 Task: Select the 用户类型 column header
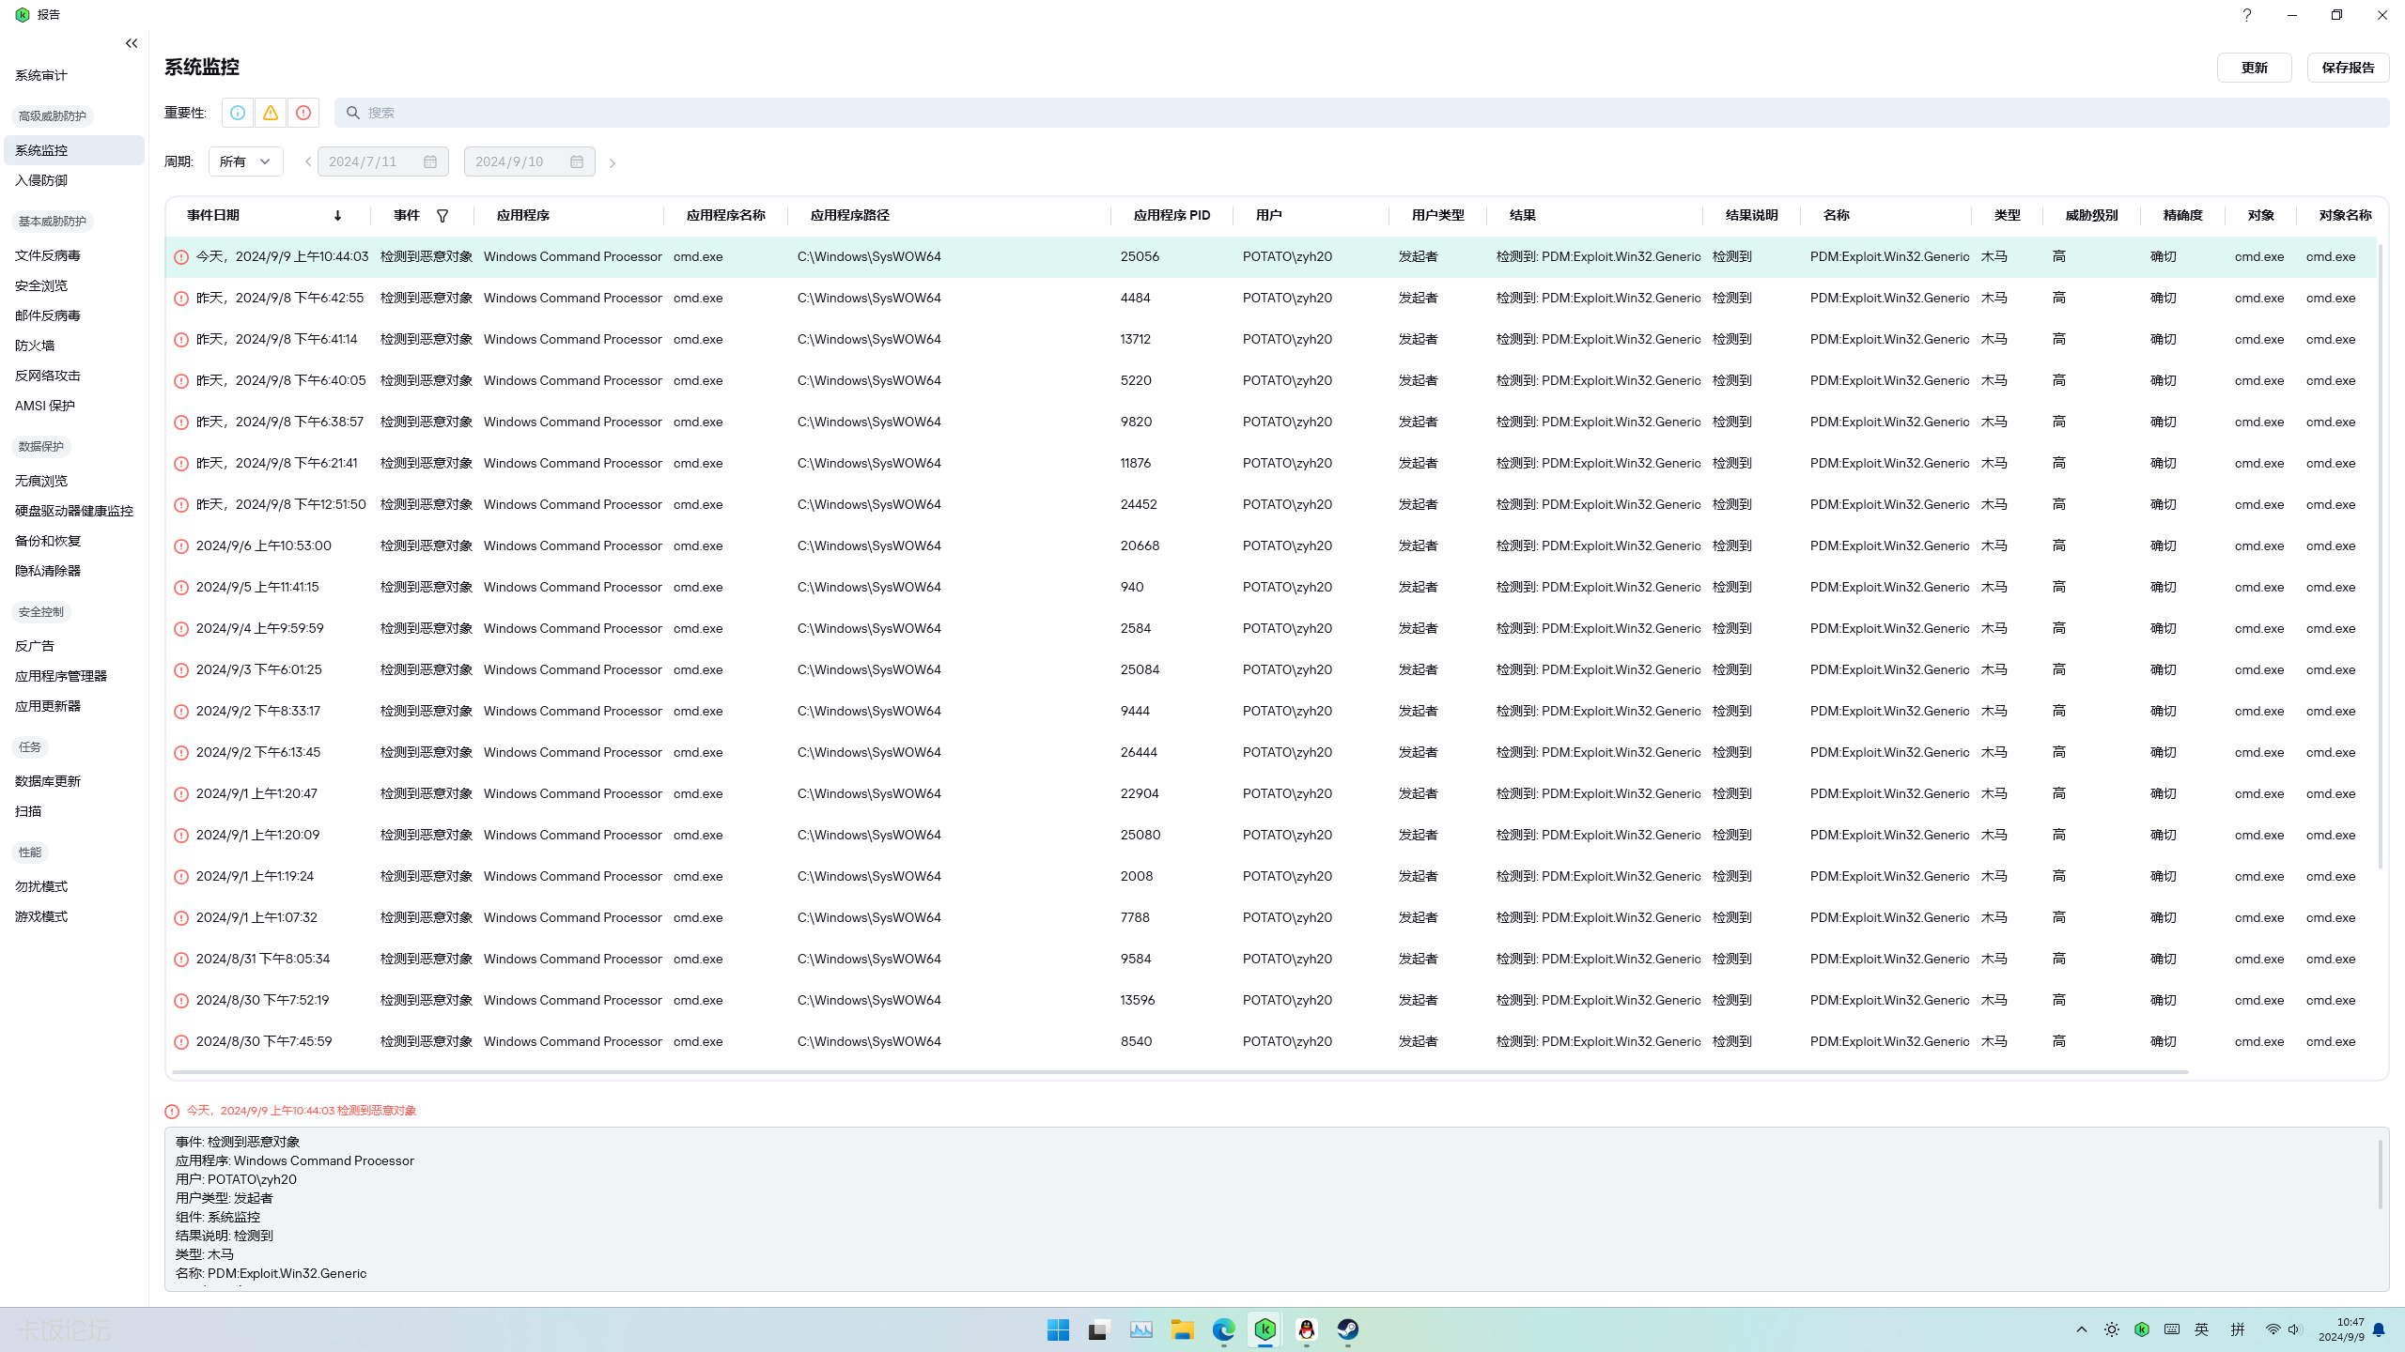[1438, 215]
